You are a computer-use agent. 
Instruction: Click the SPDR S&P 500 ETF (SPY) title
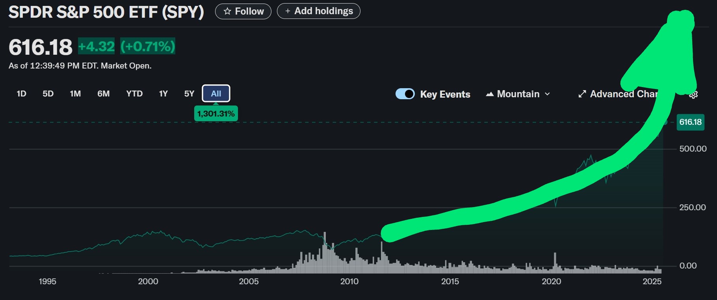pos(106,12)
